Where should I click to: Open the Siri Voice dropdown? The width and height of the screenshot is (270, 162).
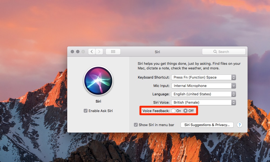(204, 102)
